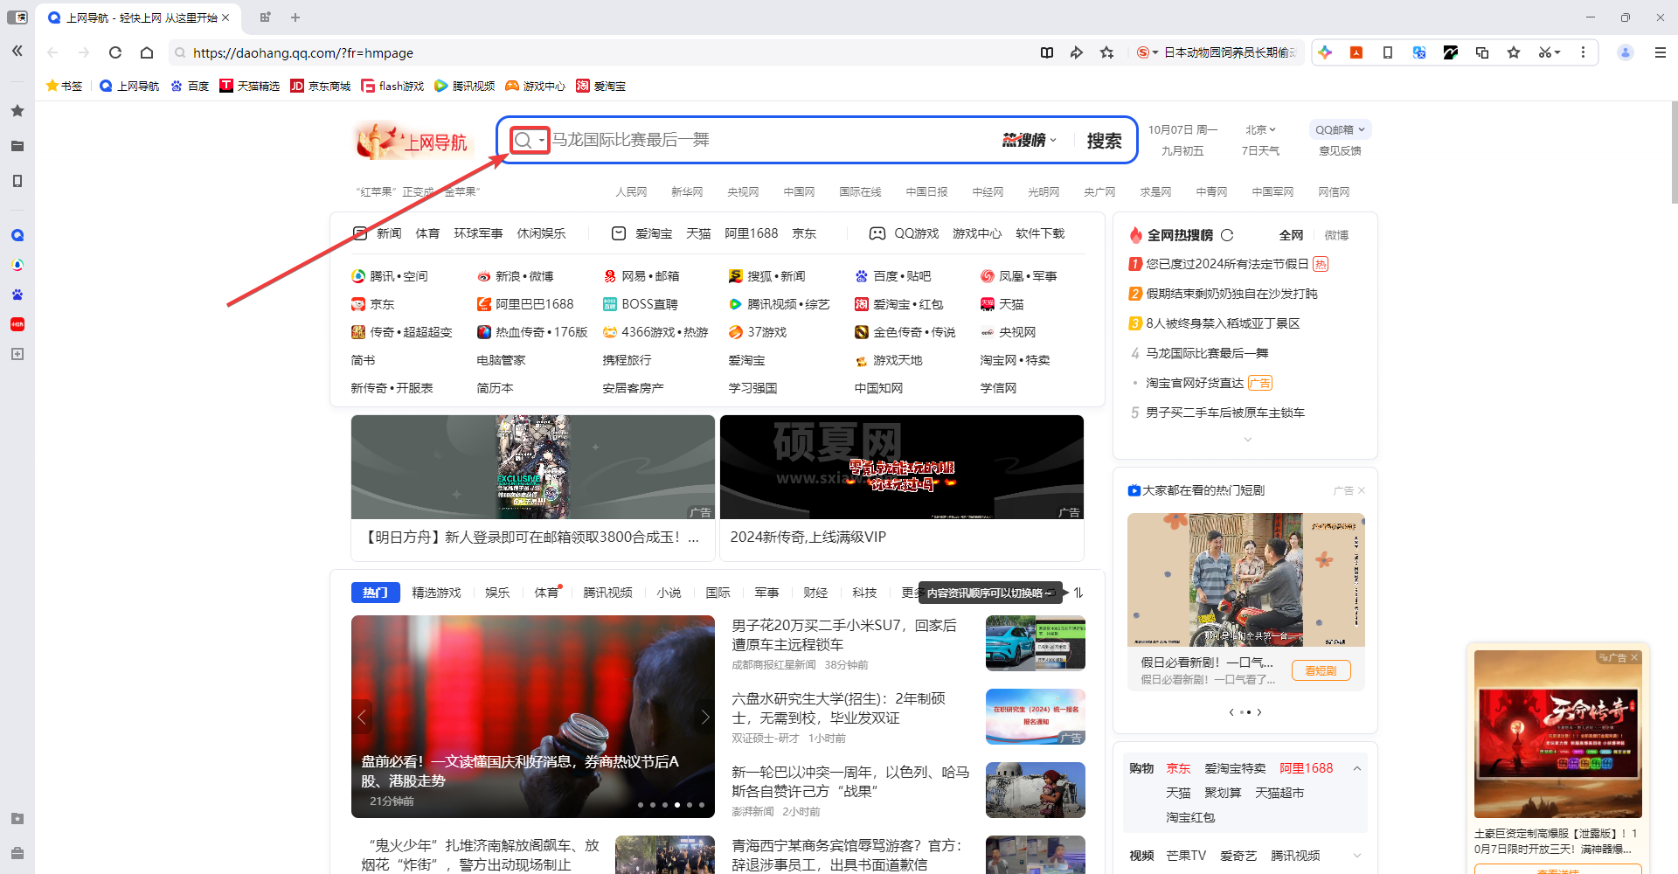Open the mobile phone view toolbar icon
The image size is (1678, 874).
tap(1388, 52)
